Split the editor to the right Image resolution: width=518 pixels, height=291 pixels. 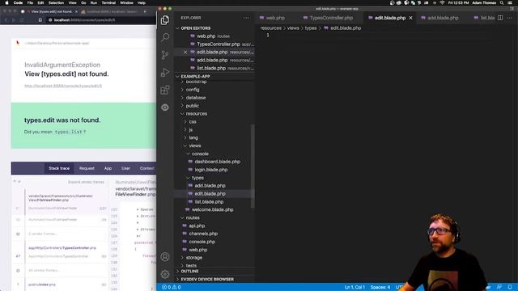point(500,18)
